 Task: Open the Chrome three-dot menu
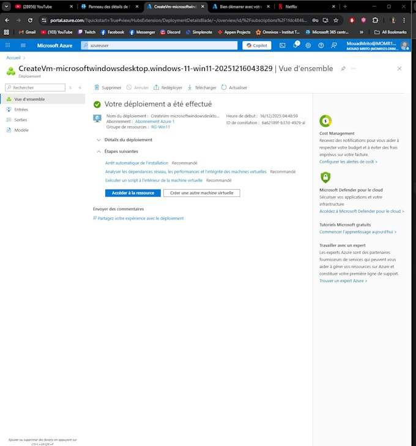point(404,20)
